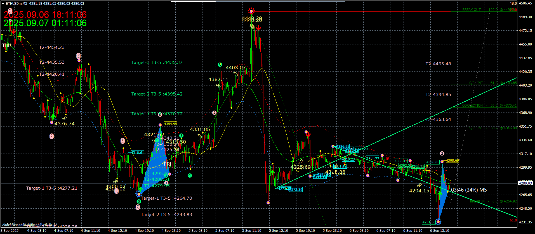This screenshot has width=535, height=234.
Task: Click the T2-4363.64 level label
Action: pyautogui.click(x=438, y=120)
